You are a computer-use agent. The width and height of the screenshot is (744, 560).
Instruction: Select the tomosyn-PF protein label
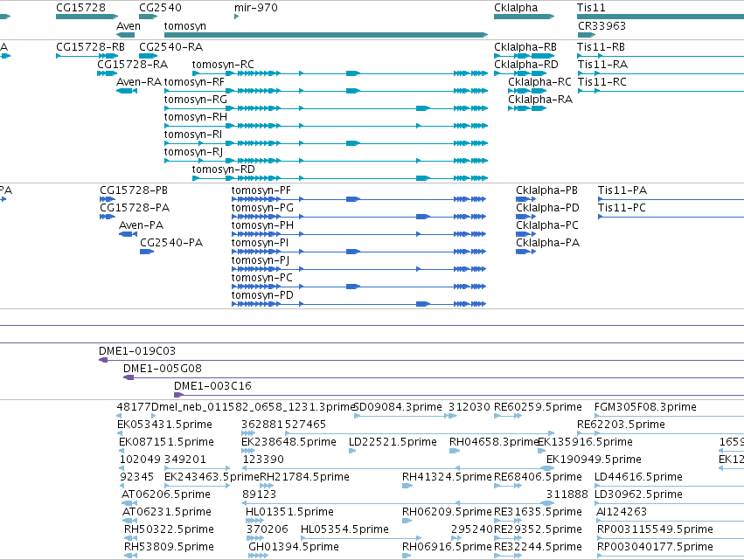coord(261,190)
